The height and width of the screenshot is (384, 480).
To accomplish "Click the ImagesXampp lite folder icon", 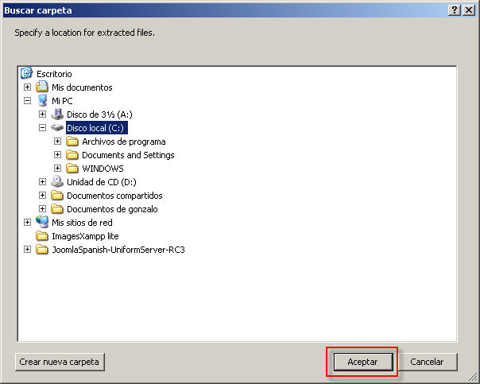I will click(42, 236).
